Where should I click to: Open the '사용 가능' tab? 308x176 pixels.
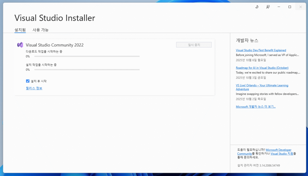pyautogui.click(x=41, y=30)
